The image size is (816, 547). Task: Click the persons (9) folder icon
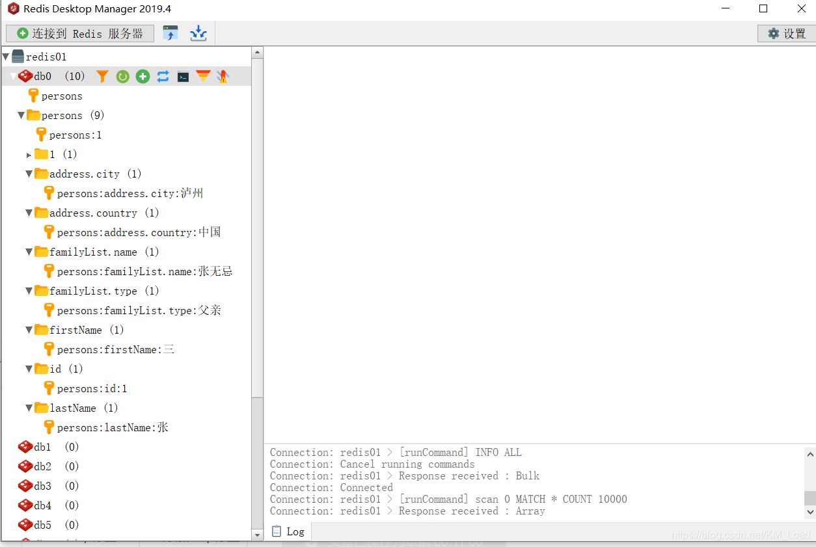[34, 115]
